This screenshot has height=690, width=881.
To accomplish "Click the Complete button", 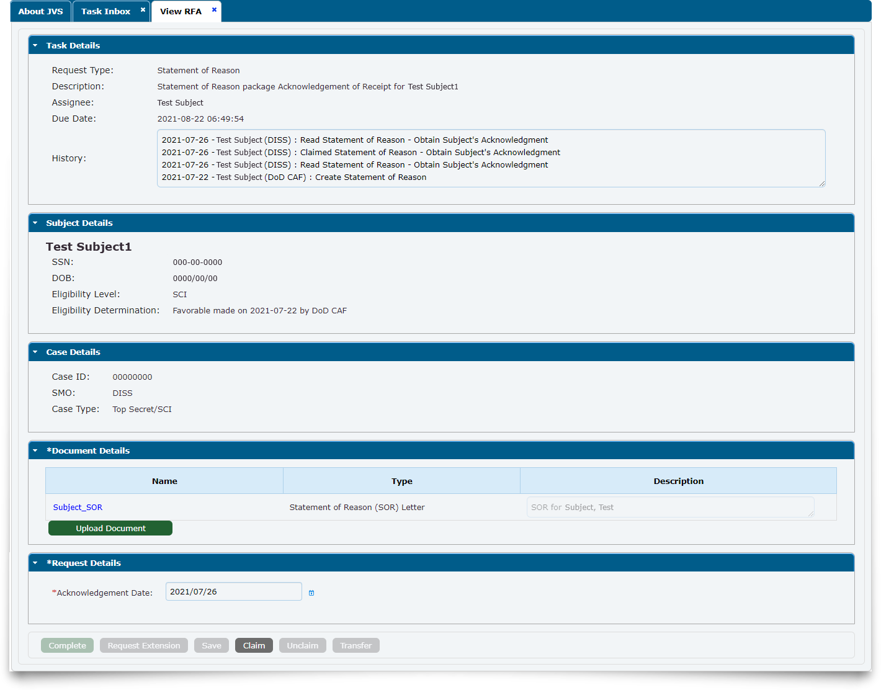I will (67, 645).
